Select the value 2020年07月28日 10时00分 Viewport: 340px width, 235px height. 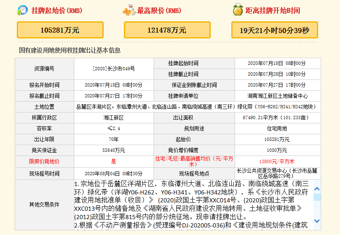[x=277, y=74]
